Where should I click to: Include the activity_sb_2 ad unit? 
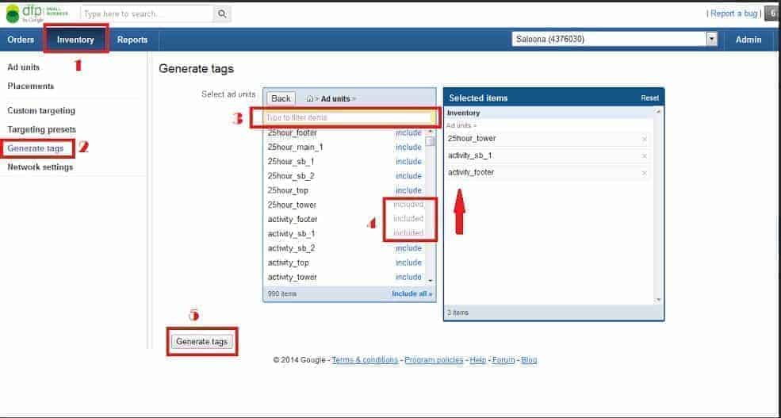pyautogui.click(x=408, y=248)
